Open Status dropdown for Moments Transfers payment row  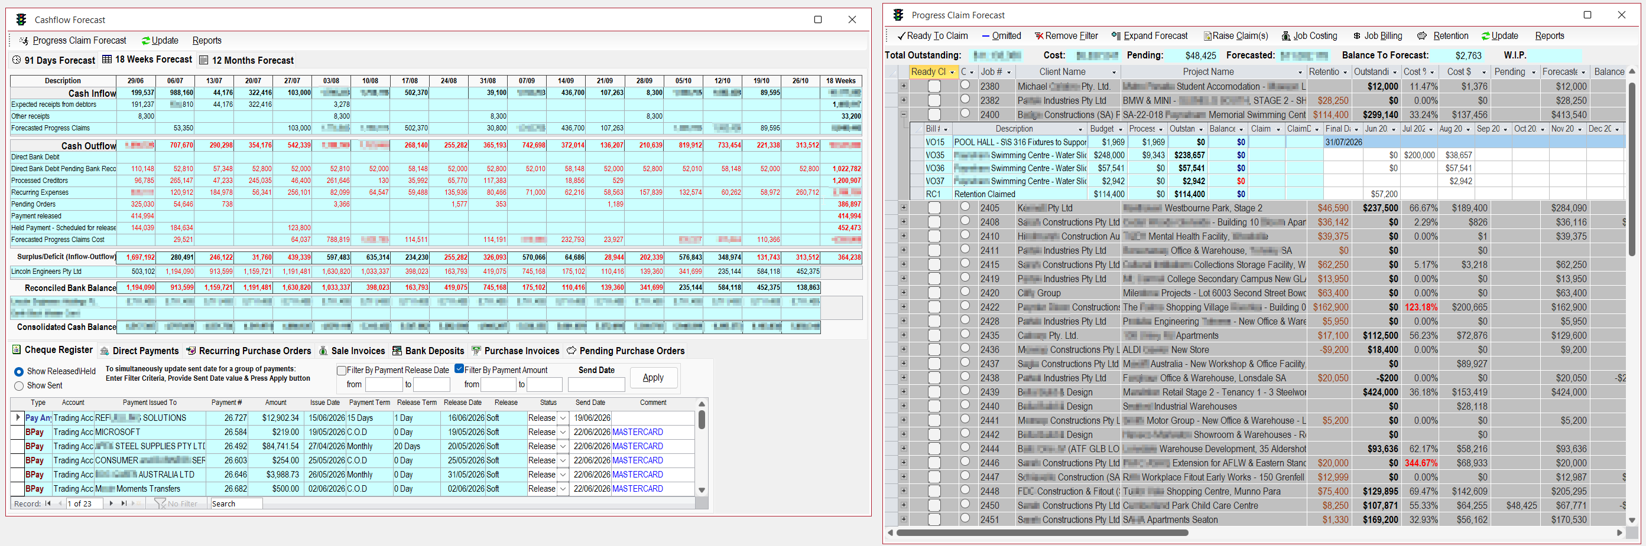click(563, 489)
